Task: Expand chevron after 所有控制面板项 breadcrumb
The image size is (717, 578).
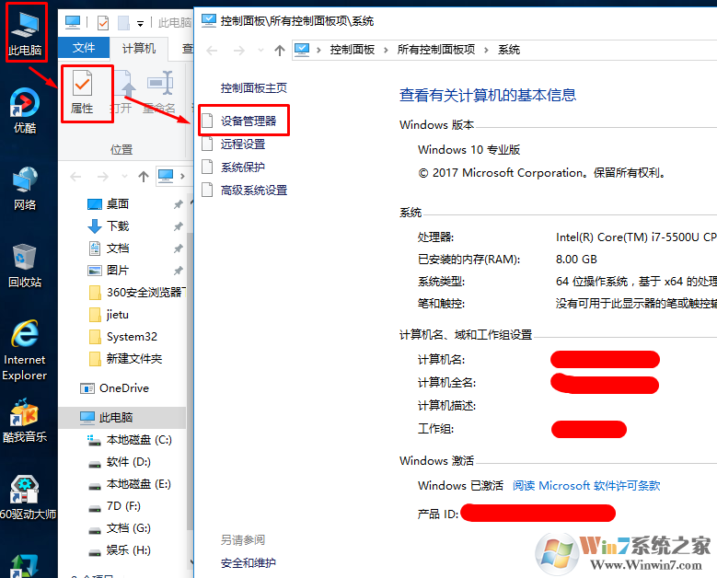Action: [x=486, y=50]
